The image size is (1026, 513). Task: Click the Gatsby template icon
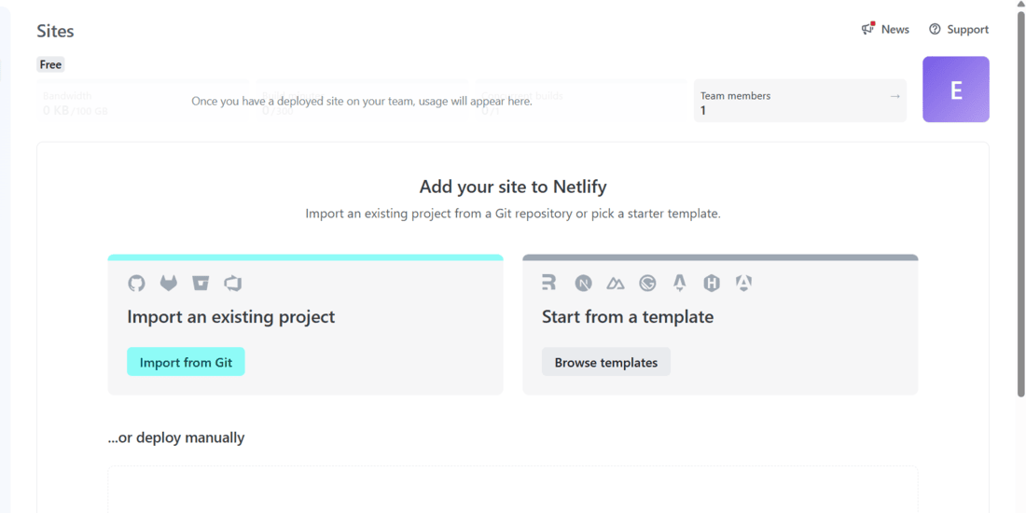point(647,283)
